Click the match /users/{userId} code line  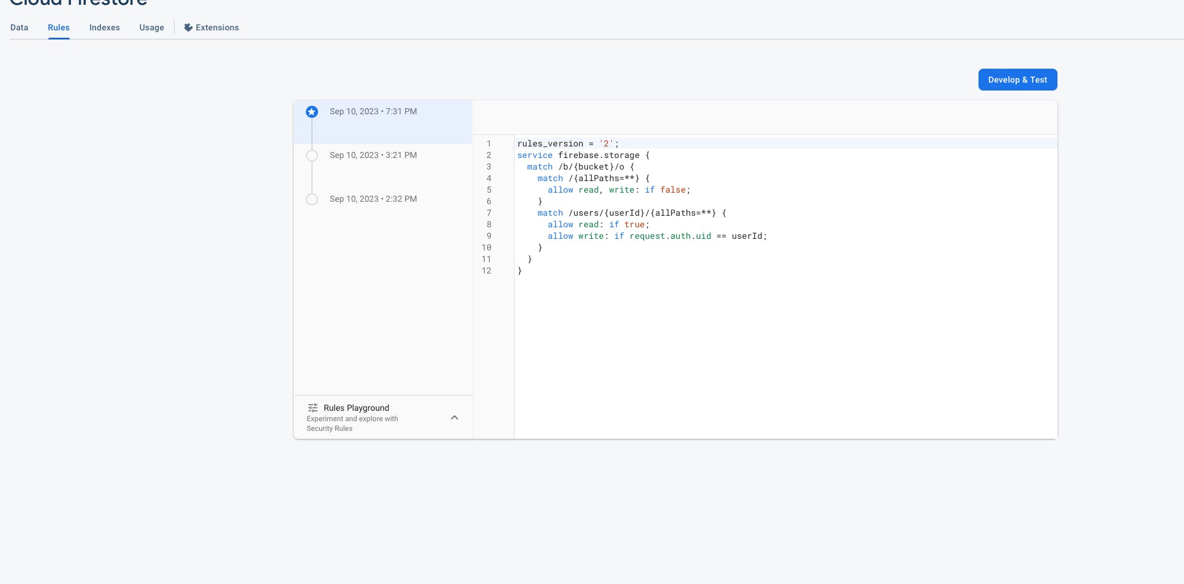[x=632, y=213]
